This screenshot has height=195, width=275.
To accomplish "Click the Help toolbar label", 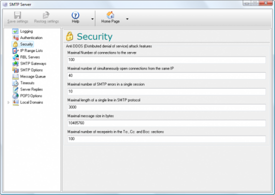I will click(75, 21).
